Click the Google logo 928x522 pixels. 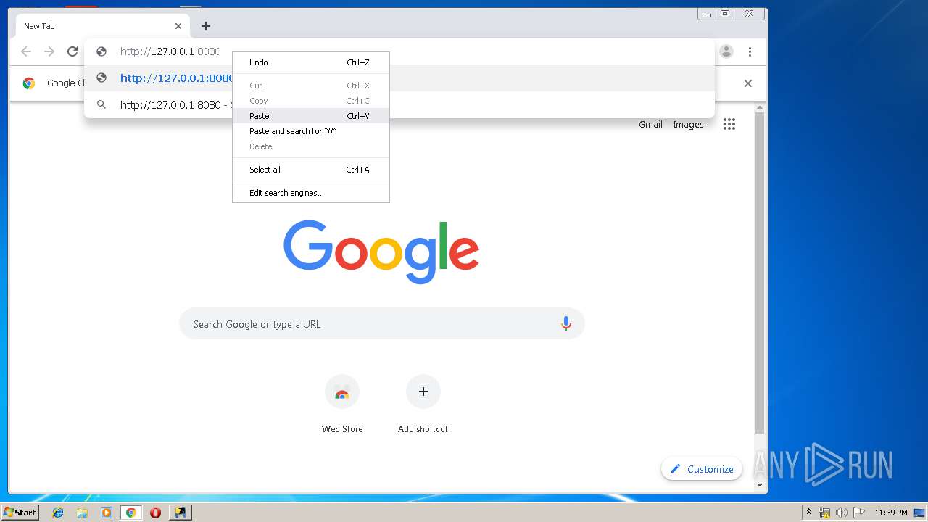(381, 251)
